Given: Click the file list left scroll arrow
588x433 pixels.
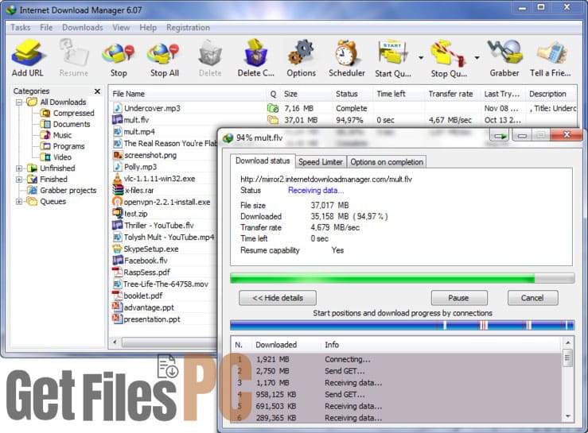Looking at the screenshot, I should (115, 342).
